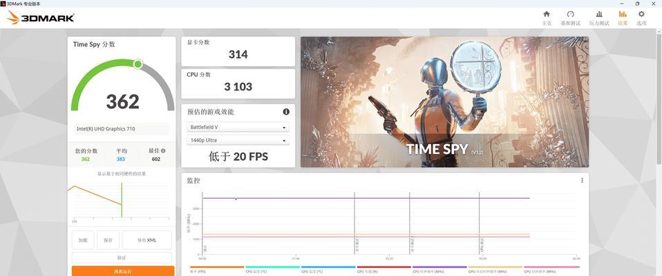The width and height of the screenshot is (662, 276).
Task: Open the three-dot menu in 监控 panel
Action: pyautogui.click(x=582, y=180)
